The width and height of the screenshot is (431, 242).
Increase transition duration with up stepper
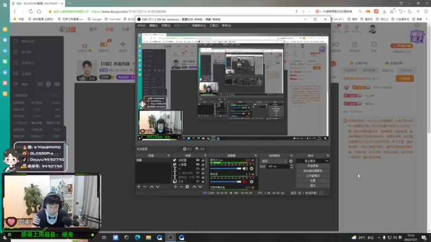click(x=291, y=165)
